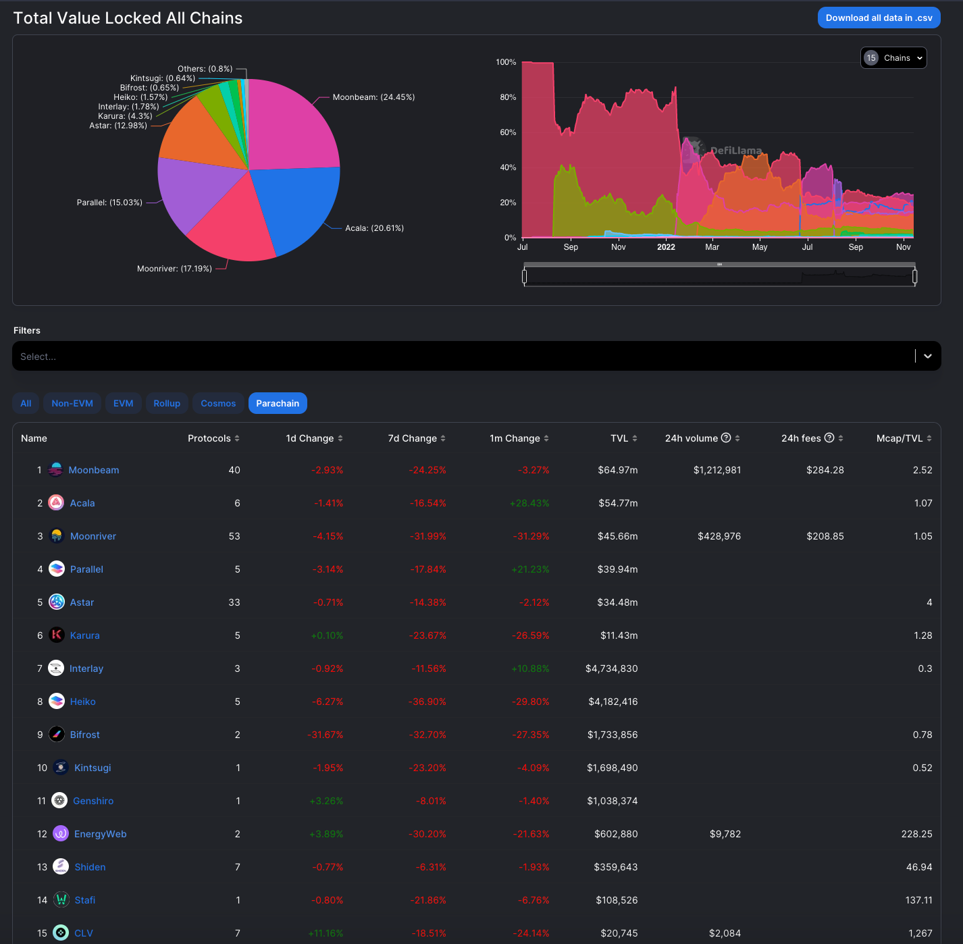Open the Acala chain link
This screenshot has height=944, width=963.
click(82, 503)
